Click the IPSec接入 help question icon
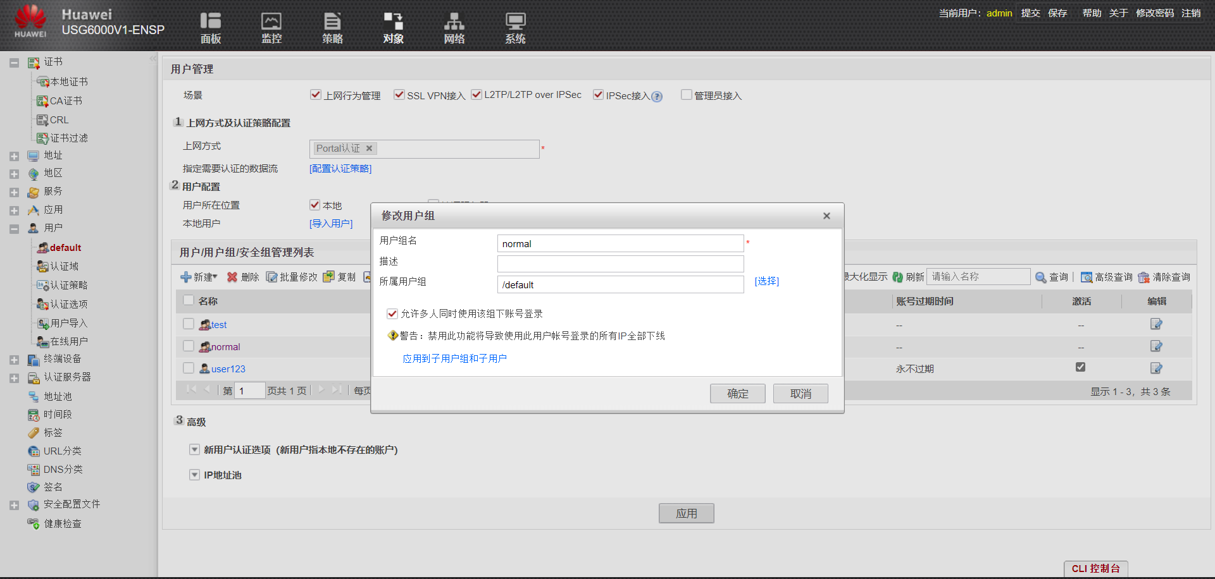 (x=657, y=97)
